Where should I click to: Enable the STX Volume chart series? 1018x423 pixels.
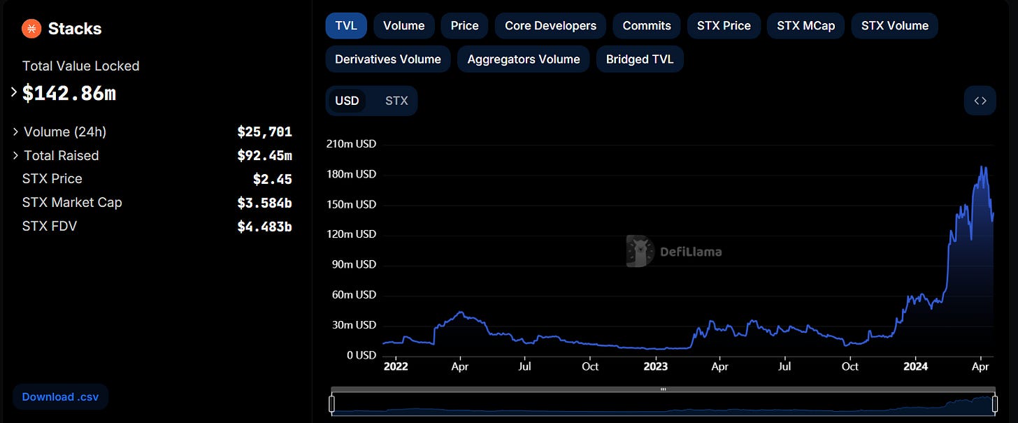coord(895,26)
